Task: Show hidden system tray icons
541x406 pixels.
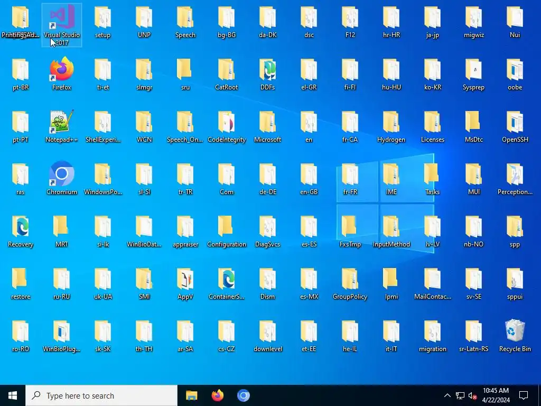Action: [447, 395]
